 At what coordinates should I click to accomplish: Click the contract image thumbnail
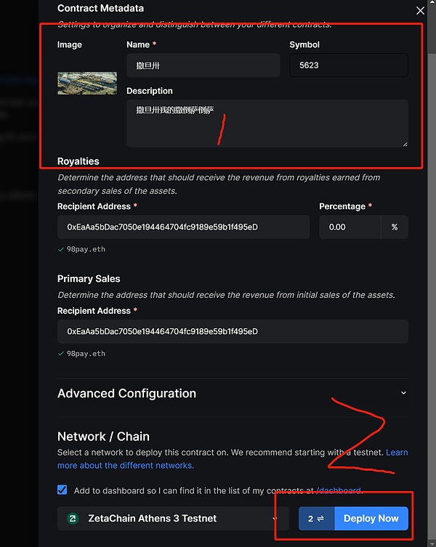(x=87, y=83)
